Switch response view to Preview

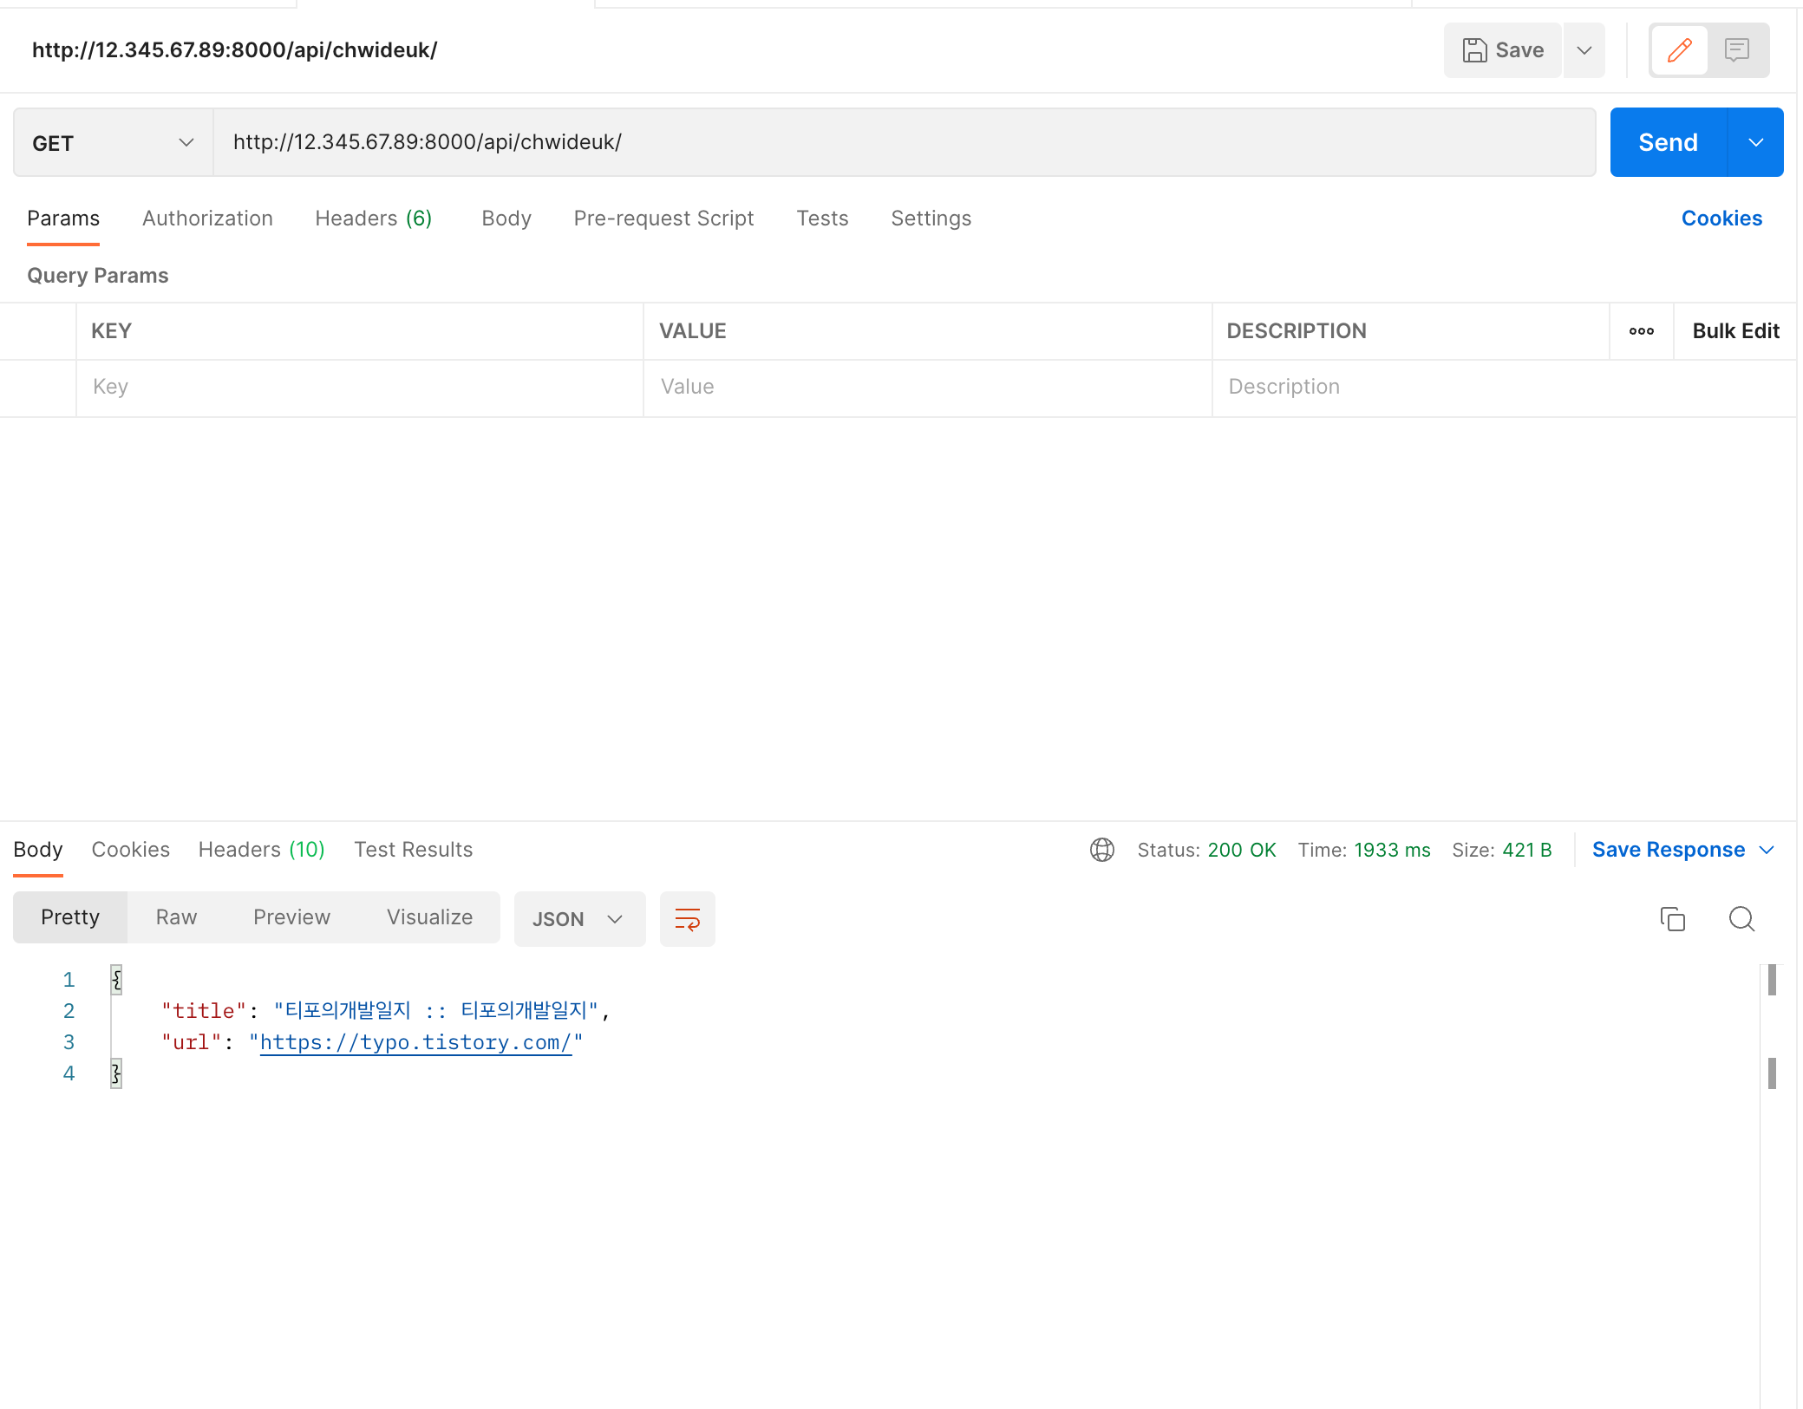click(291, 917)
